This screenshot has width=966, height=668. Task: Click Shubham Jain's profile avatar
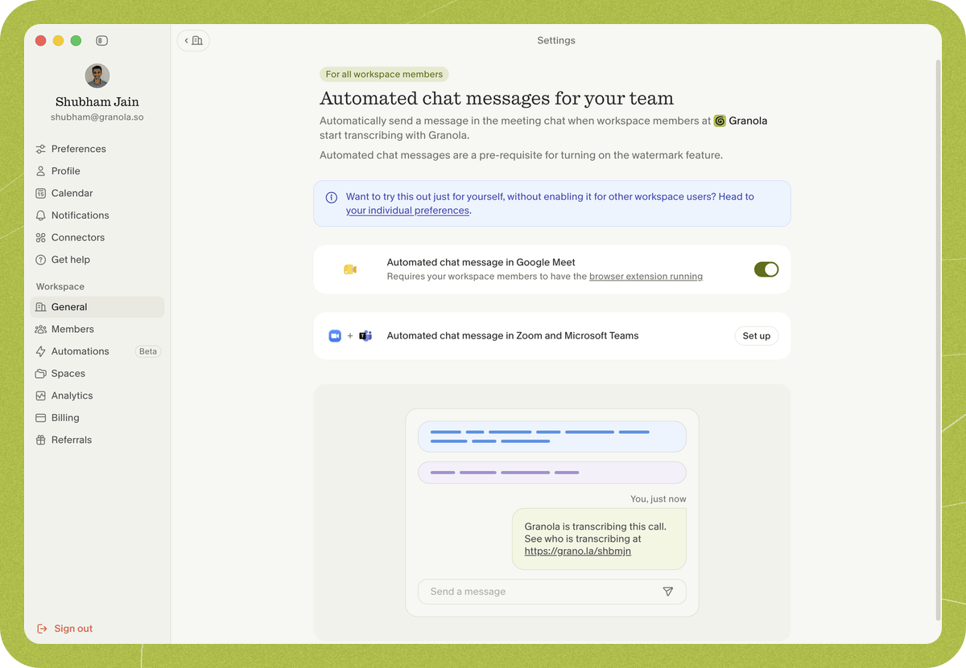pos(97,76)
